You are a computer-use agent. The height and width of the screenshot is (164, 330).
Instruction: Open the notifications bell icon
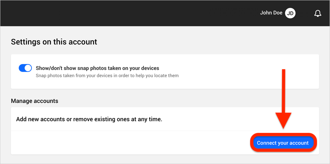tap(318, 13)
